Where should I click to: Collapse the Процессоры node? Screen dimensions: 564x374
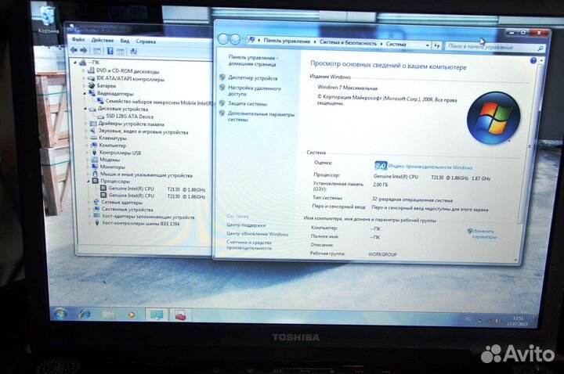(88, 181)
